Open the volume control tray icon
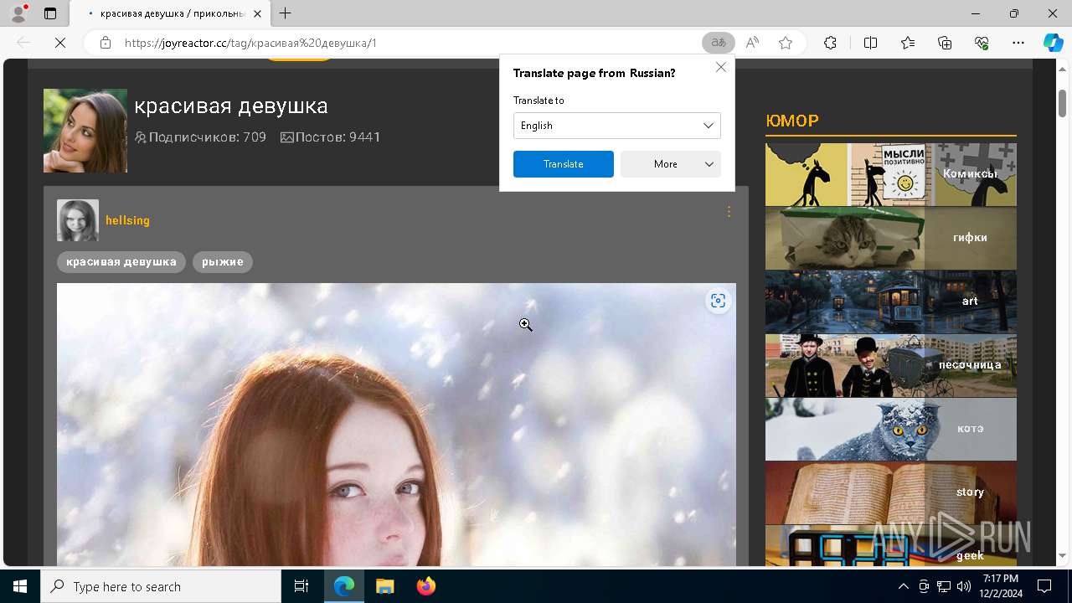Image resolution: width=1072 pixels, height=603 pixels. (x=963, y=586)
